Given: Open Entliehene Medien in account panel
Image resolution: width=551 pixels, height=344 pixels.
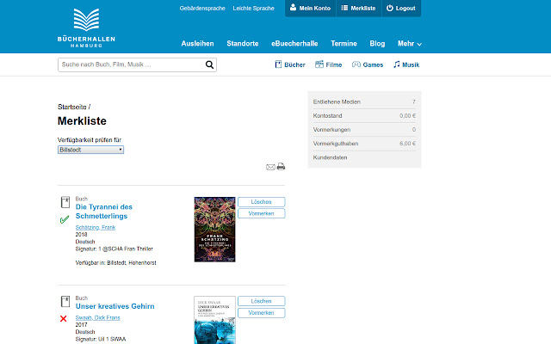Looking at the screenshot, I should tap(364, 101).
